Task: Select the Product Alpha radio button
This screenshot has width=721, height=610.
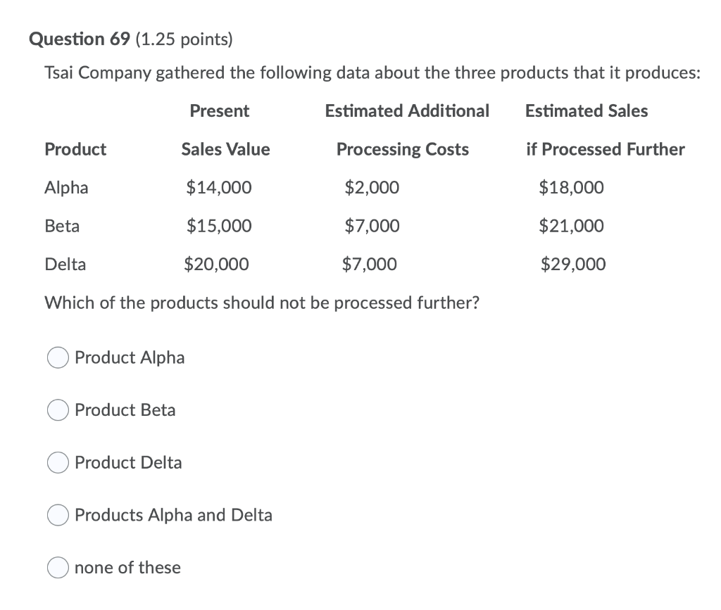Action: 58,357
